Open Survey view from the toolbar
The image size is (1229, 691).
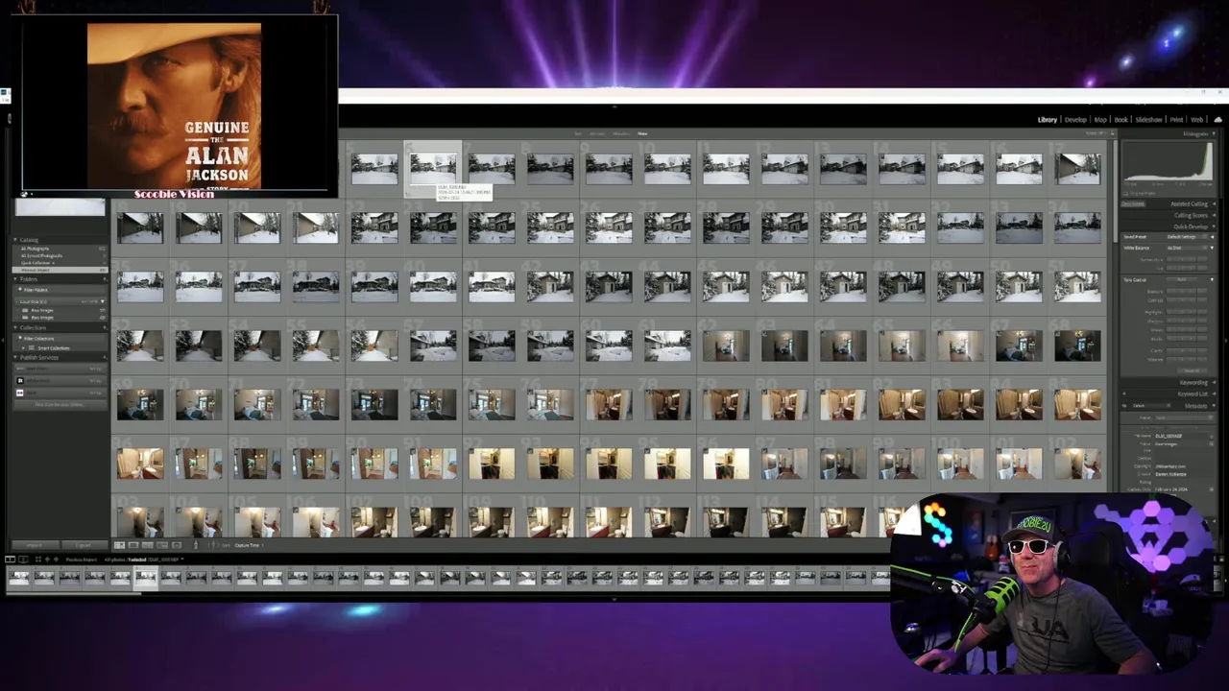click(162, 545)
